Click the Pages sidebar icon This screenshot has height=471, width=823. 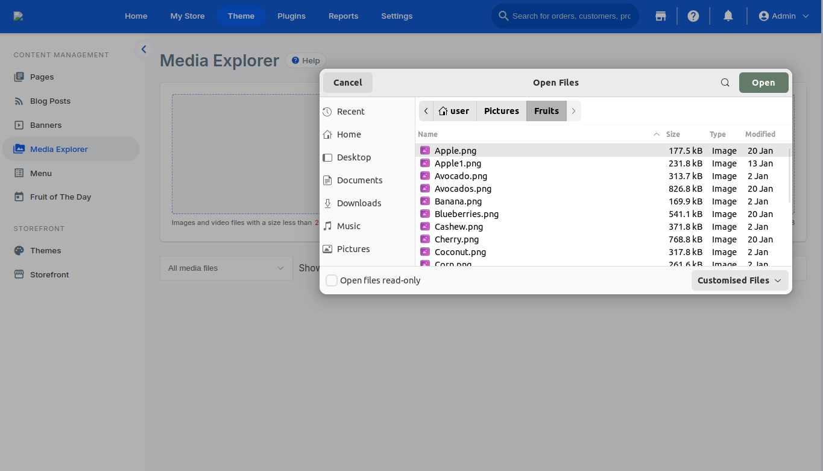pyautogui.click(x=19, y=77)
